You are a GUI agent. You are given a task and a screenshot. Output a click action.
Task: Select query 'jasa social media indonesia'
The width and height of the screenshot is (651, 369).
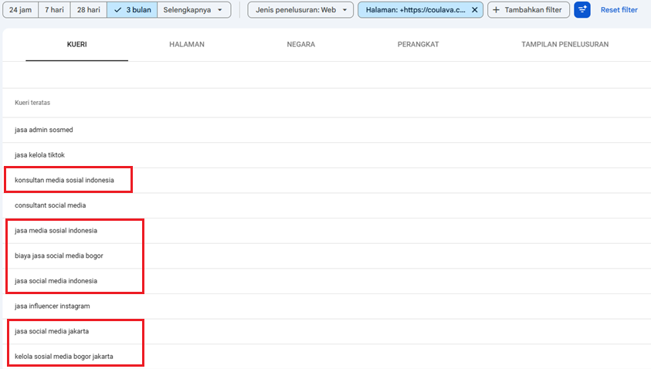(56, 281)
